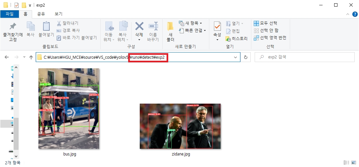Open the address bar history dropdown
Image resolution: width=359 pixels, height=167 pixels.
(x=235, y=57)
